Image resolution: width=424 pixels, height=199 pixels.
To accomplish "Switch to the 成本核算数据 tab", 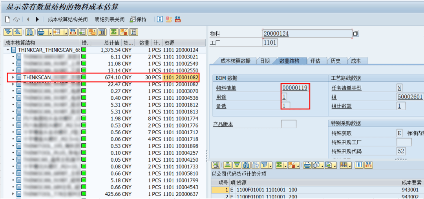I will (x=235, y=61).
